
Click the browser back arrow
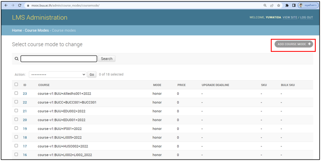click(x=6, y=5)
